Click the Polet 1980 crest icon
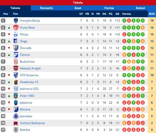 pyautogui.click(x=16, y=96)
